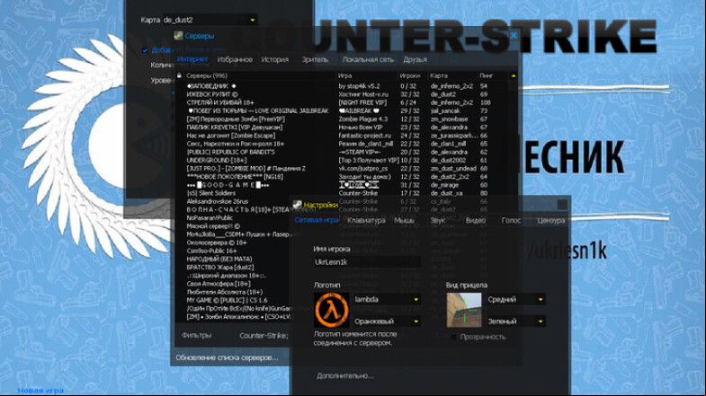
Task: Click the lambda logo preview thumbnail
Action: [331, 310]
